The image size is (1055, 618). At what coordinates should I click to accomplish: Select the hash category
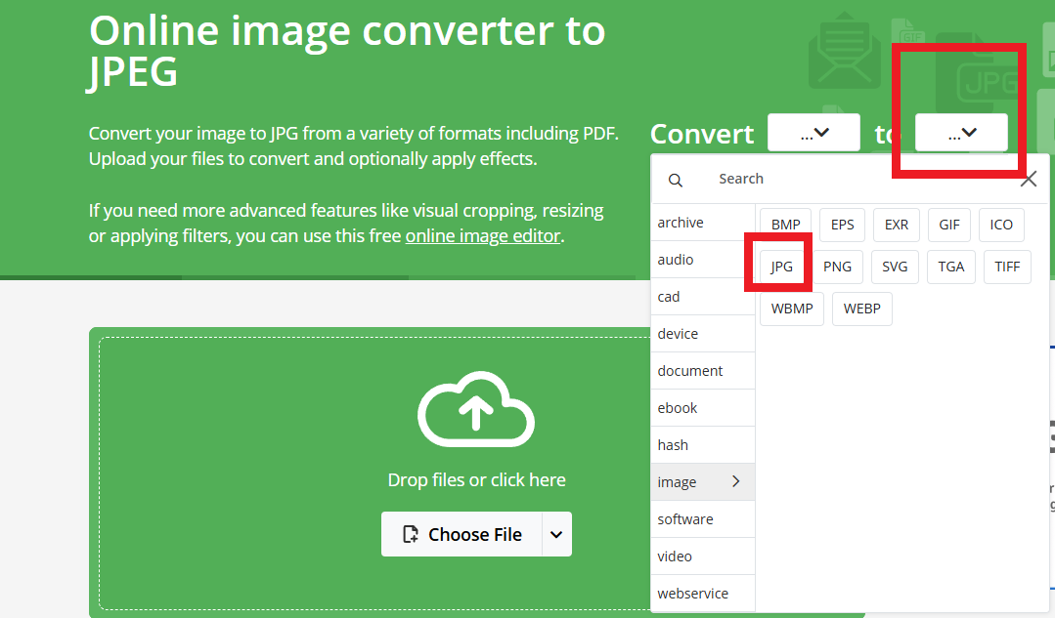tap(702, 444)
